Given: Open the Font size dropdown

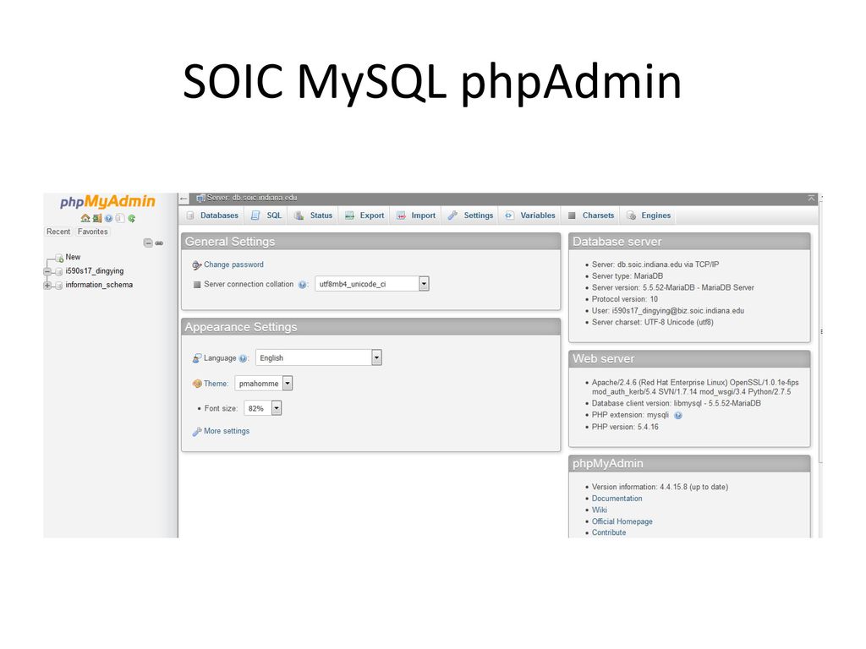Looking at the screenshot, I should pos(276,408).
